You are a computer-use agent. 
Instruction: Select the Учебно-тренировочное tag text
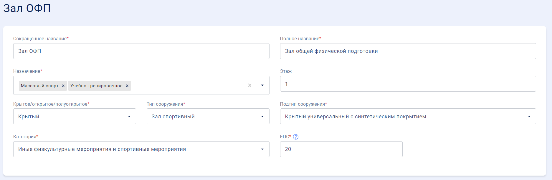coord(96,86)
